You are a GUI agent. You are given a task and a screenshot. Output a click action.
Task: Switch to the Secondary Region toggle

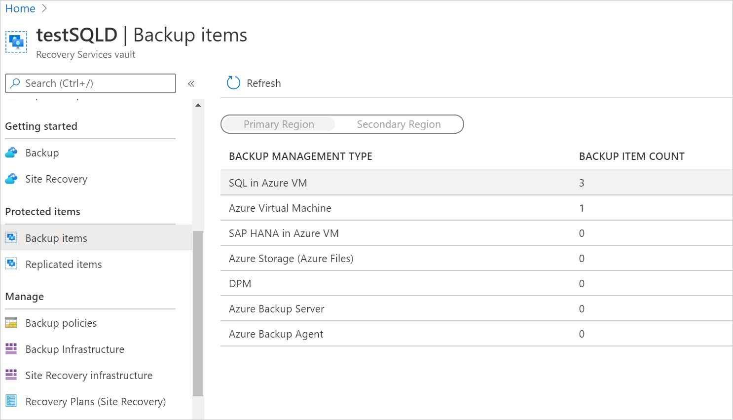tap(399, 124)
